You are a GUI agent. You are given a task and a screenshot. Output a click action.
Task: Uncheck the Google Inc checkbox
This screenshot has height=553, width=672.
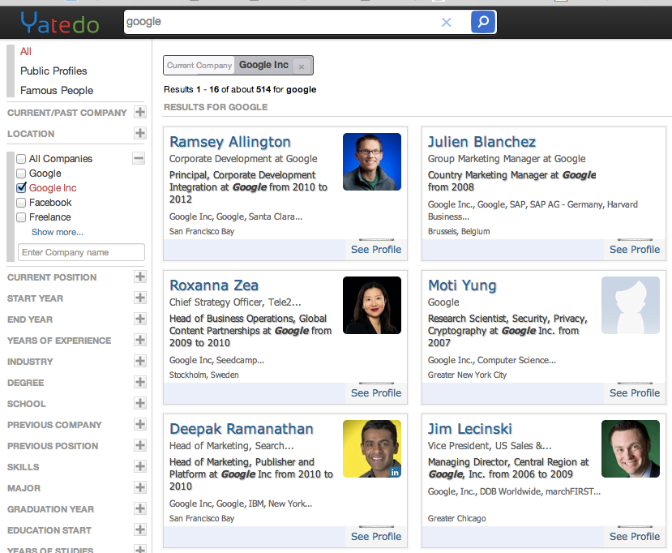[x=21, y=188]
